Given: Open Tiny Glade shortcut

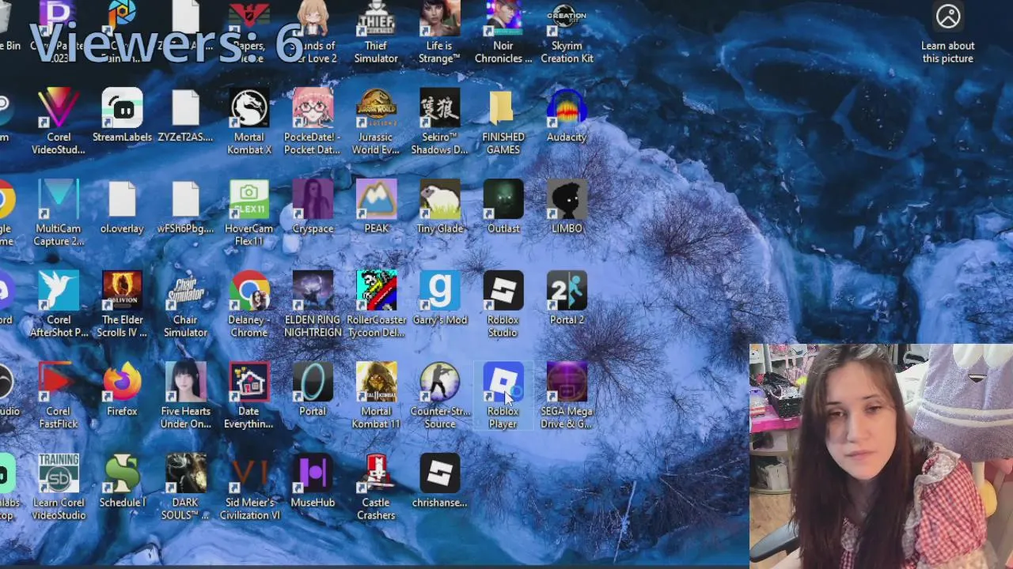Looking at the screenshot, I should tap(439, 207).
